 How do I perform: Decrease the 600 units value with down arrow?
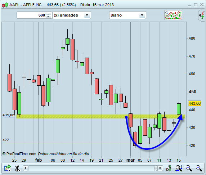[48, 17]
